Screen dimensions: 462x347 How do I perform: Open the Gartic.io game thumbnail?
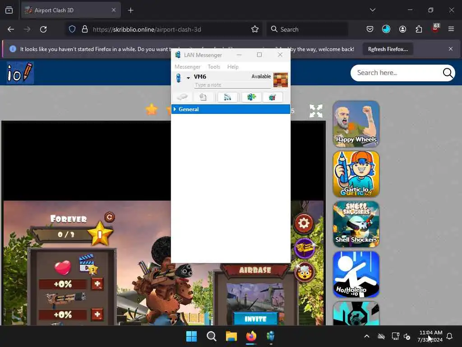click(356, 174)
